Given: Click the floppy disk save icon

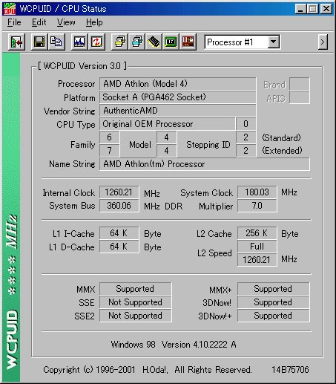Looking at the screenshot, I should 39,42.
